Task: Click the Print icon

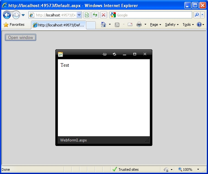Action: (139, 24)
